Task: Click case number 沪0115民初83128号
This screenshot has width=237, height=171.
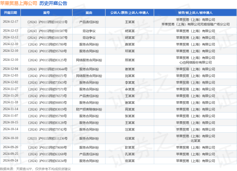Action: [x=47, y=123]
